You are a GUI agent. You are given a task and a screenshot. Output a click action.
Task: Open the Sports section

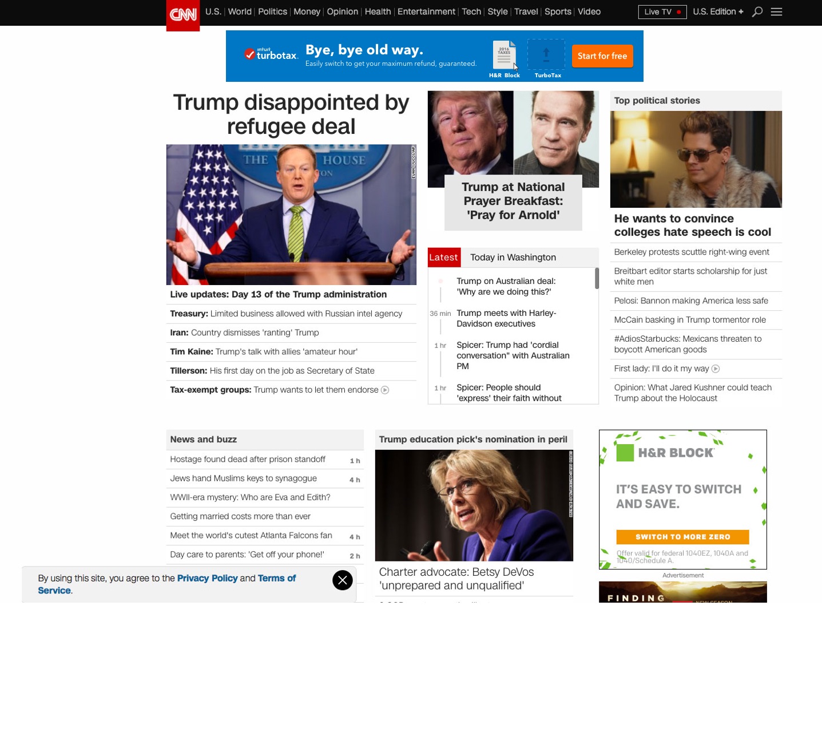558,12
